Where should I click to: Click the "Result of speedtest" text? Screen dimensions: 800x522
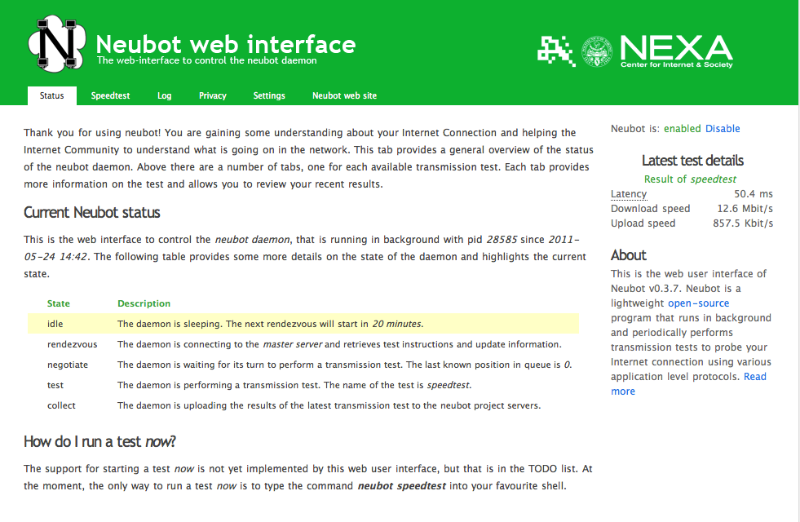pyautogui.click(x=690, y=178)
